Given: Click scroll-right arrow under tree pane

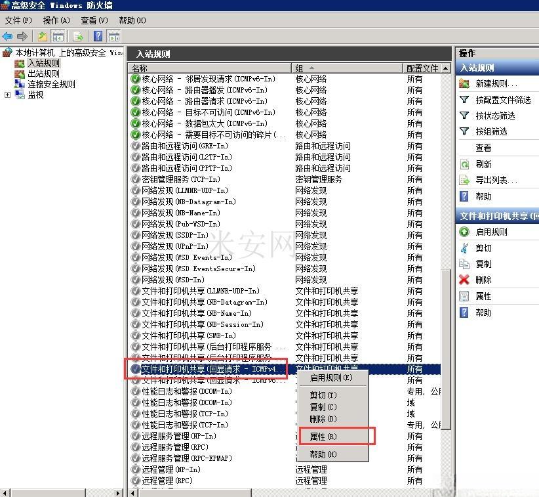Looking at the screenshot, I should pos(117,493).
